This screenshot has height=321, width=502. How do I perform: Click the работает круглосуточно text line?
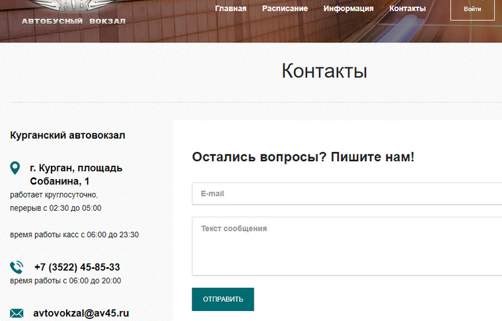tap(54, 195)
